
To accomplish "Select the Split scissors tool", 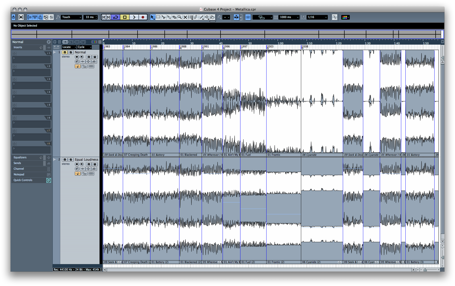I will [x=163, y=17].
